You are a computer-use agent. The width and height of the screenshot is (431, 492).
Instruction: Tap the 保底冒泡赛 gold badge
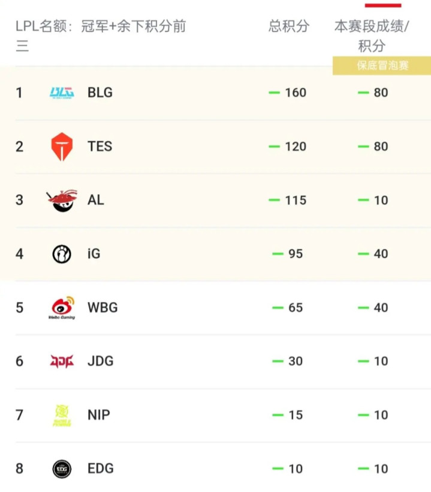tap(382, 65)
